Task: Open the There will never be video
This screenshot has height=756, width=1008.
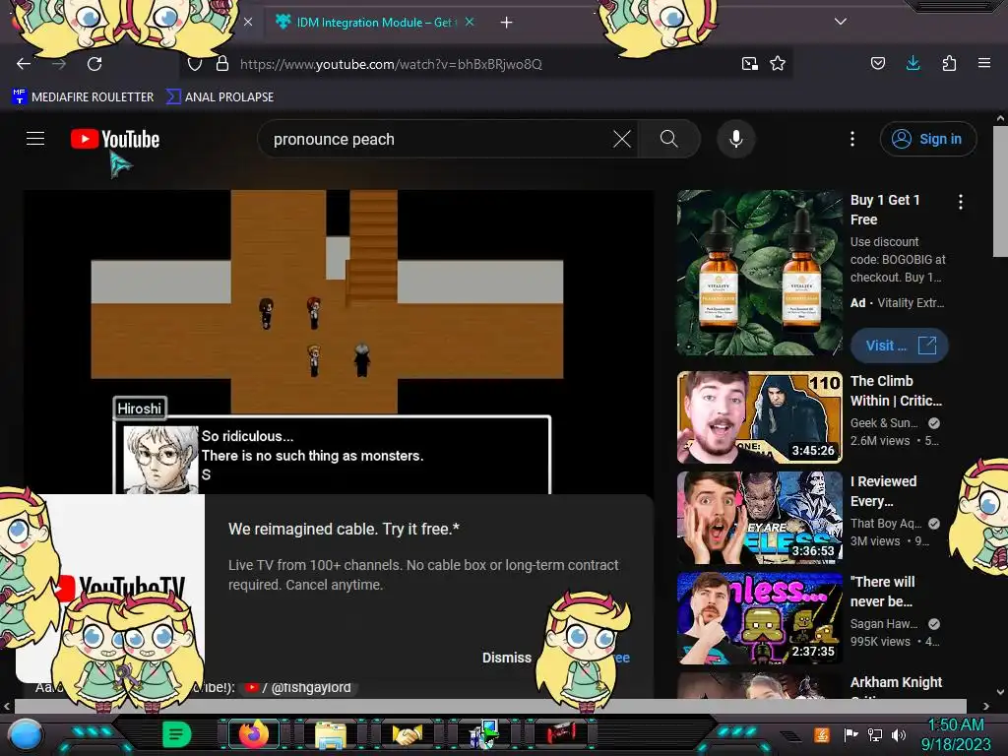Action: pos(759,618)
